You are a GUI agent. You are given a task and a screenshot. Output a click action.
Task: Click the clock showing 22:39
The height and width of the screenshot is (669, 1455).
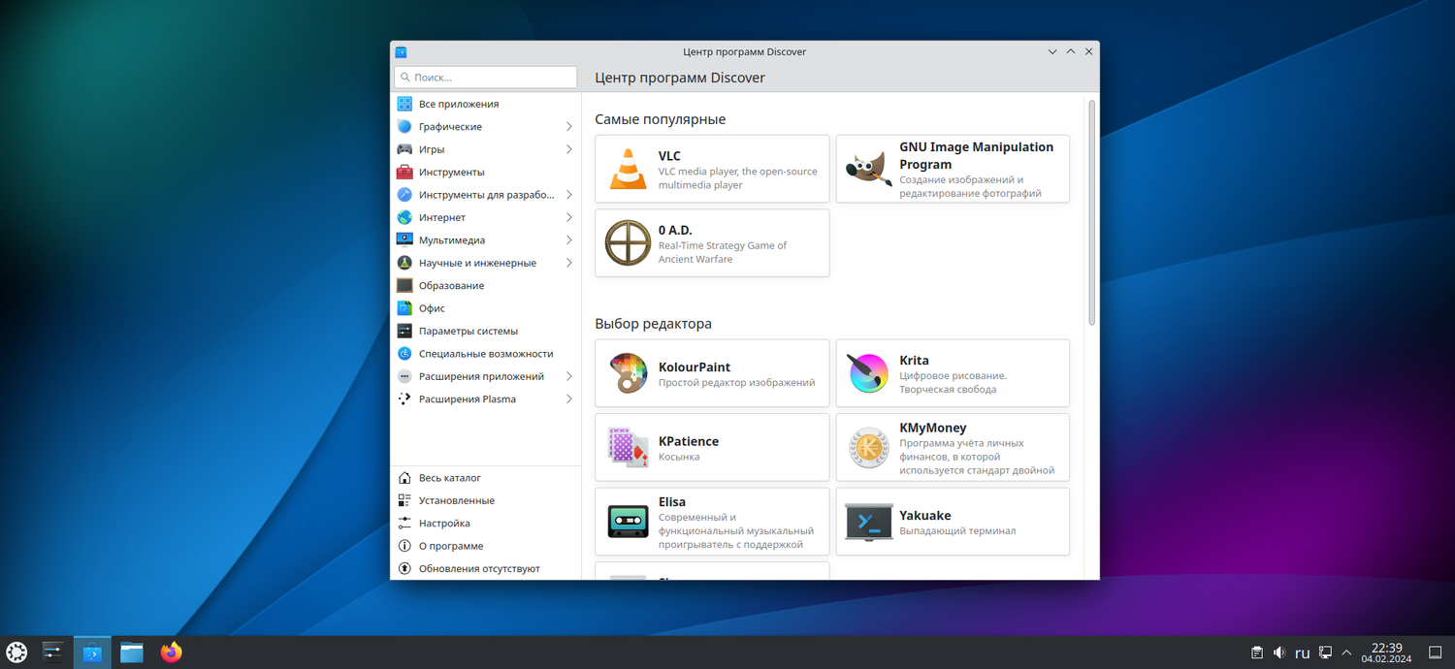1386,653
